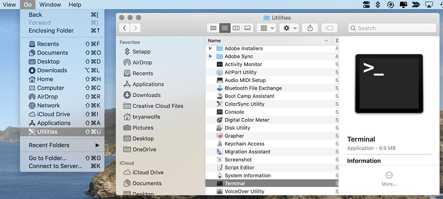The width and height of the screenshot is (443, 199).
Task: Select the Disk Utility icon
Action: coord(219,128)
